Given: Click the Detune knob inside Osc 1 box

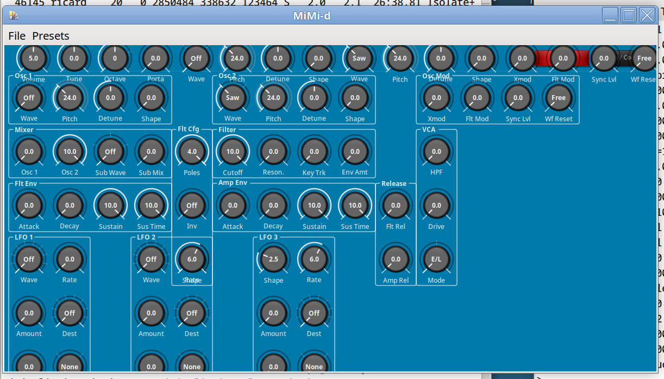Looking at the screenshot, I should tap(110, 98).
